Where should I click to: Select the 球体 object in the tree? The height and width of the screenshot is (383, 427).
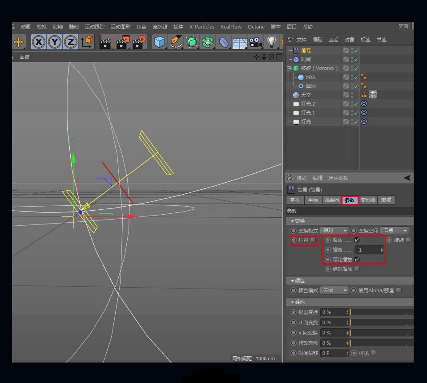(x=310, y=77)
